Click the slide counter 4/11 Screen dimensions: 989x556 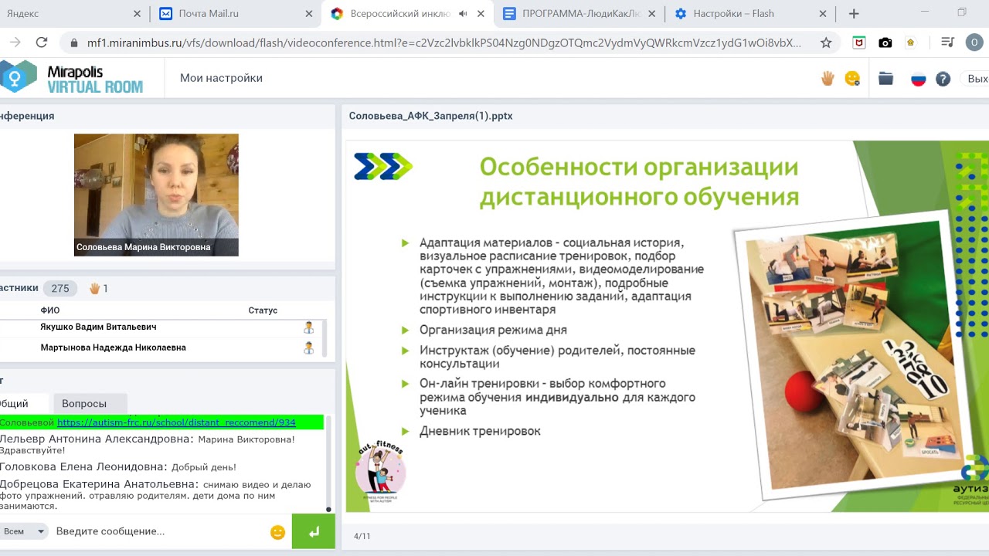coord(362,536)
